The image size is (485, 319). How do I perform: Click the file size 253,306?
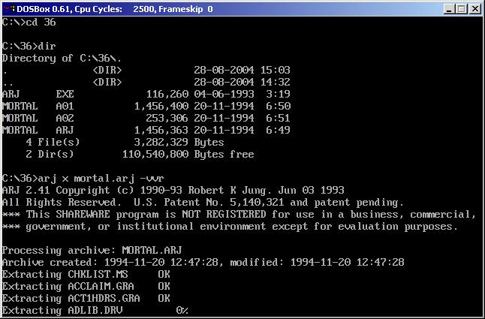(167, 119)
